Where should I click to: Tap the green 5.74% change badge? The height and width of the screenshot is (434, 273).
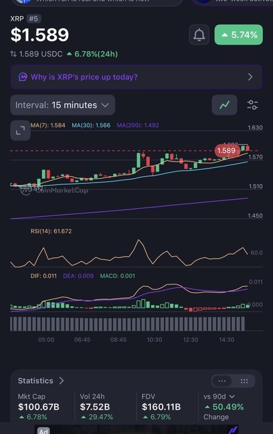pos(239,35)
